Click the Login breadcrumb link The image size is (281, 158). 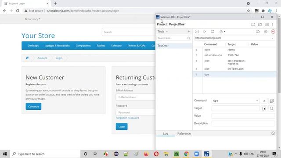click(x=59, y=58)
